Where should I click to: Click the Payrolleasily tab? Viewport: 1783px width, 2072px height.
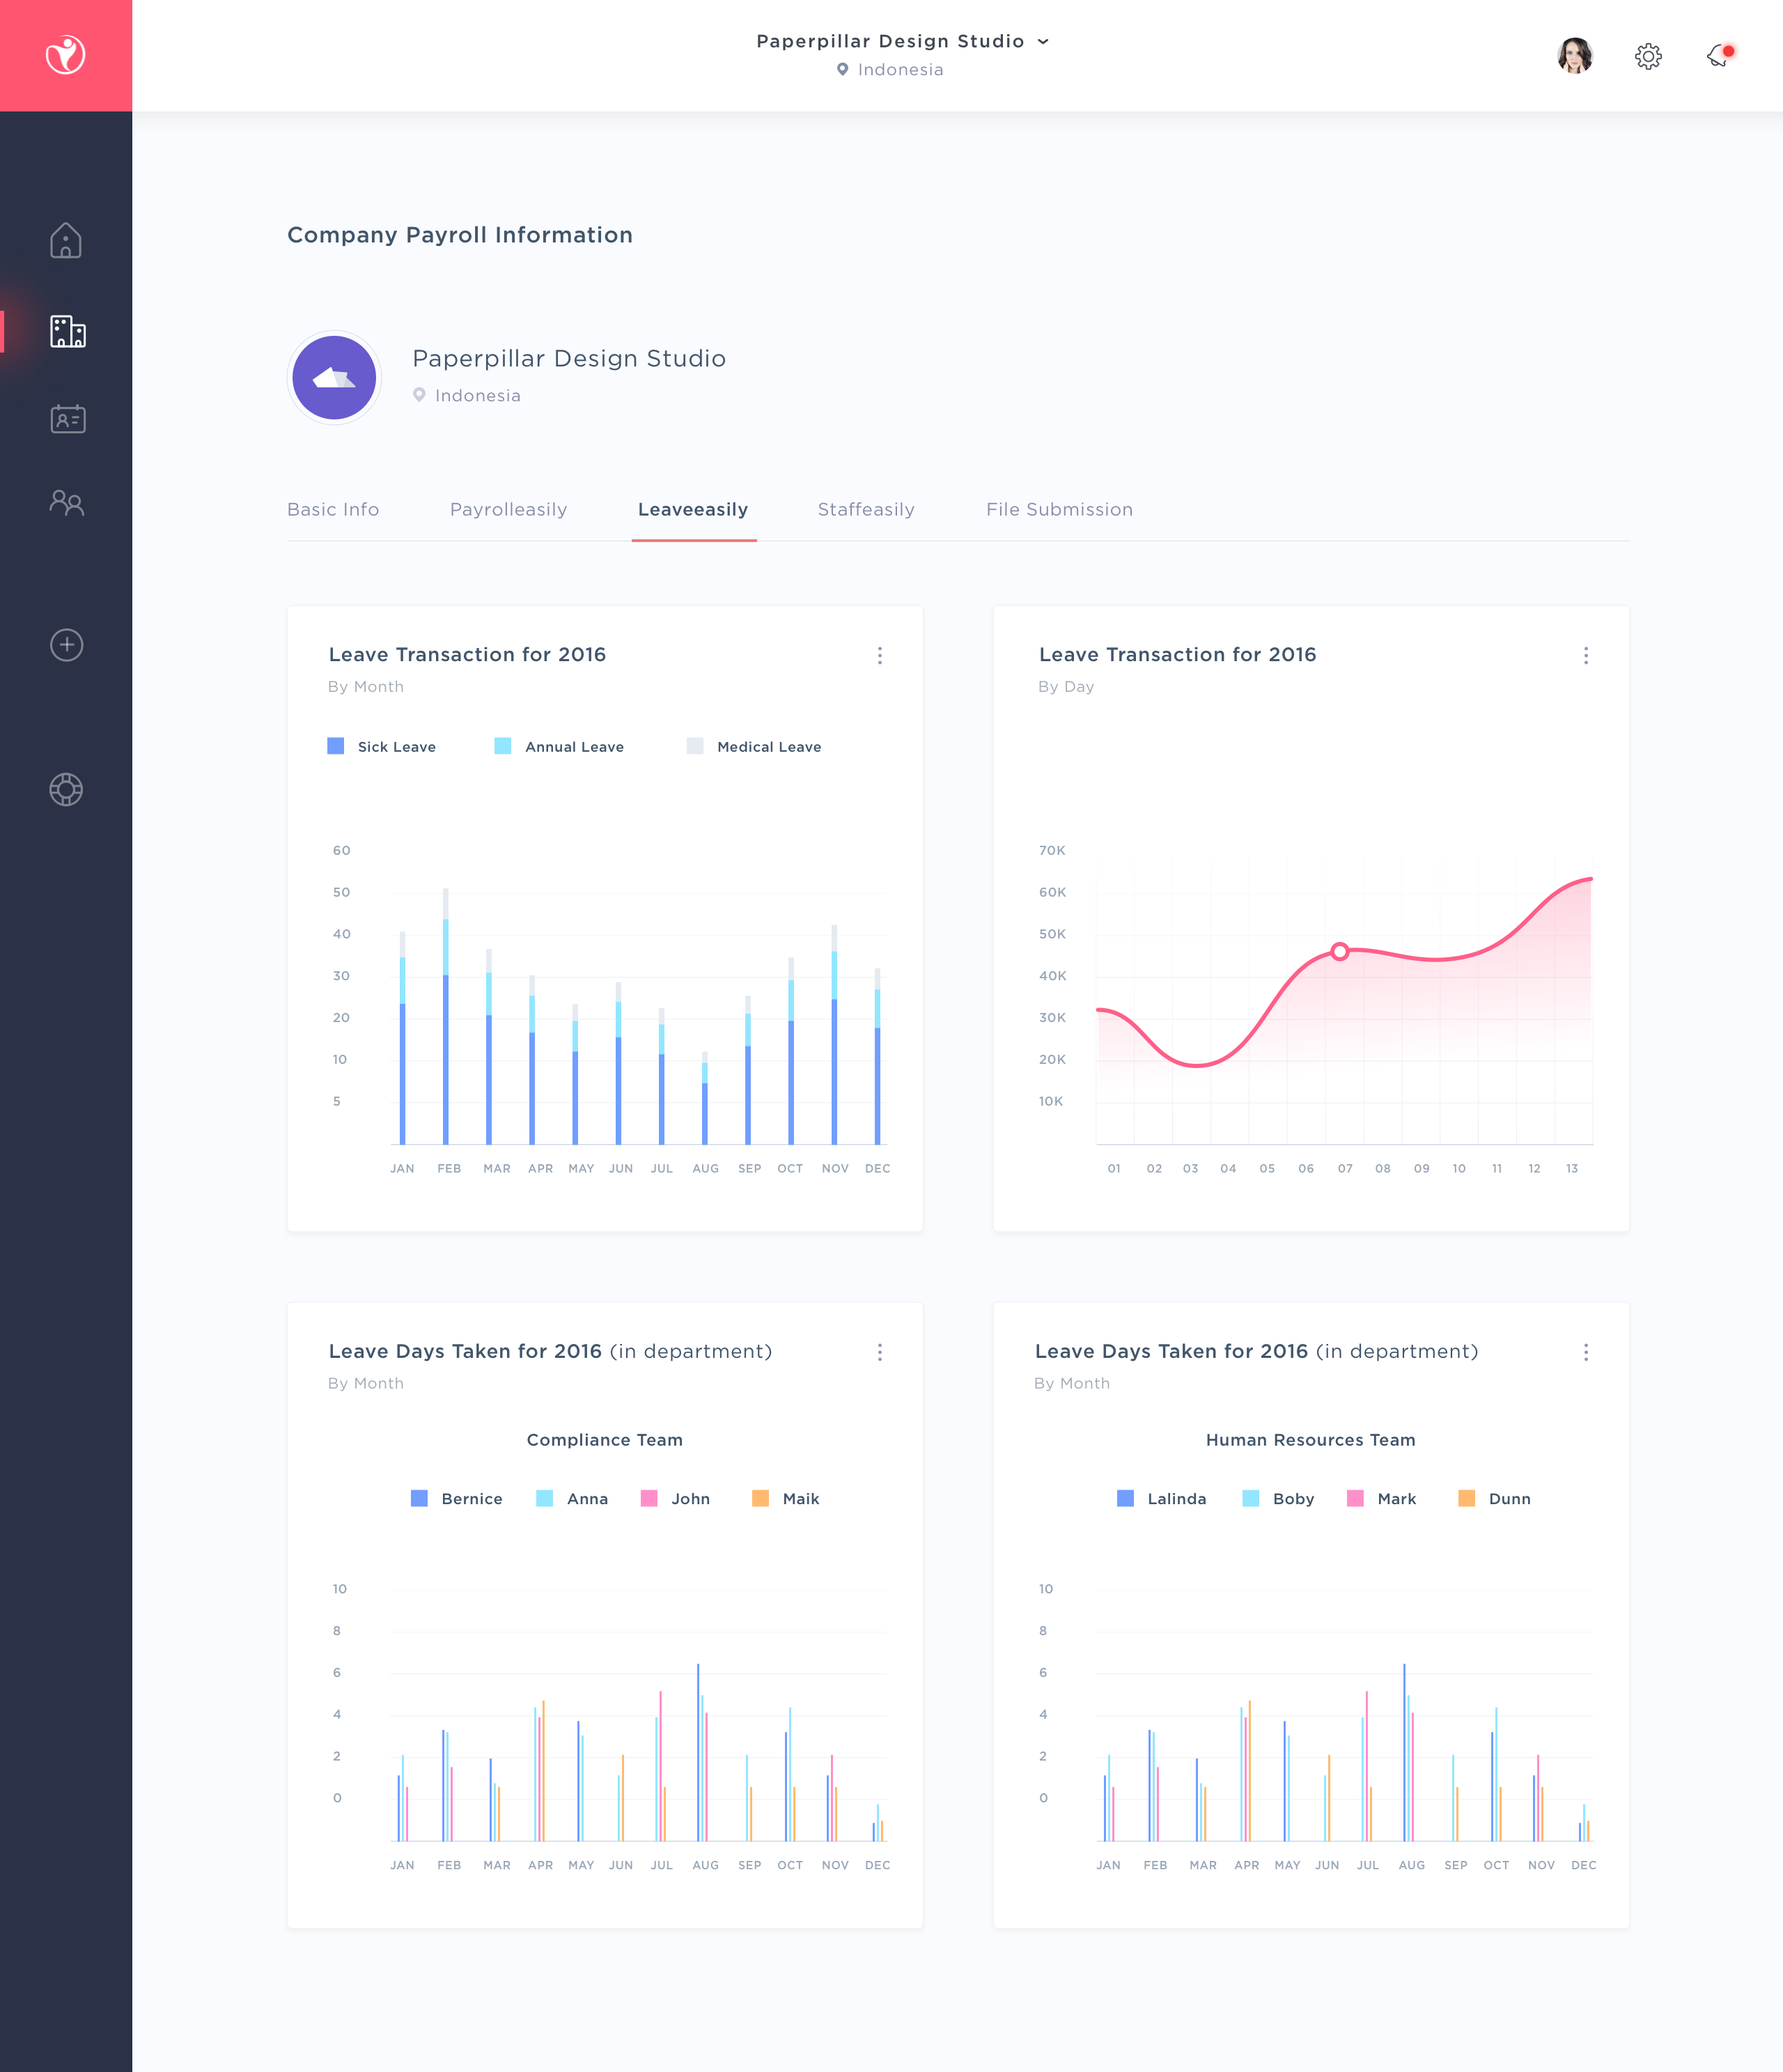click(x=509, y=509)
